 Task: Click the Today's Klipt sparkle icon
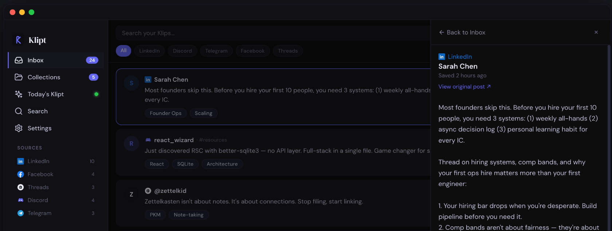point(19,94)
